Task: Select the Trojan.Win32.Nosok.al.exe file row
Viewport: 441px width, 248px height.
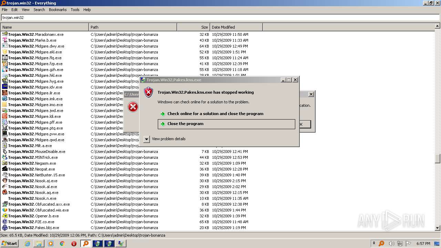Action: [x=131, y=187]
